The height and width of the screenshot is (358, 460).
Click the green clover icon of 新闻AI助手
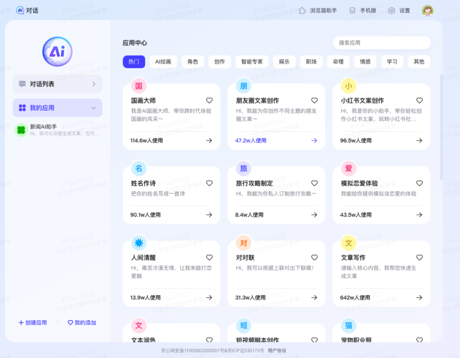pos(21,130)
